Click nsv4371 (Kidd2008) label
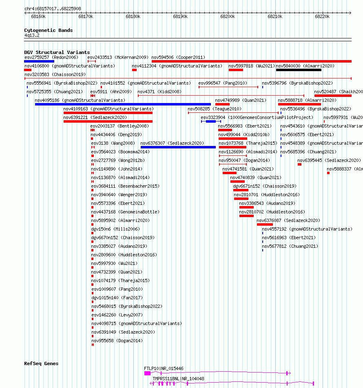The width and height of the screenshot is (363, 388). coord(159,92)
